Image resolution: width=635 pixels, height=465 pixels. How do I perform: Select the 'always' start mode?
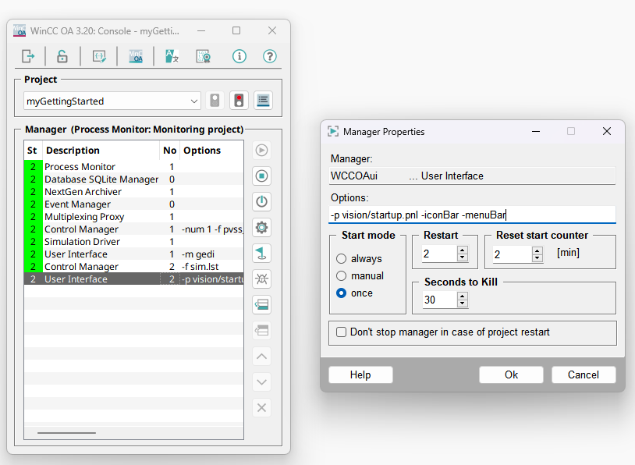pyautogui.click(x=342, y=259)
